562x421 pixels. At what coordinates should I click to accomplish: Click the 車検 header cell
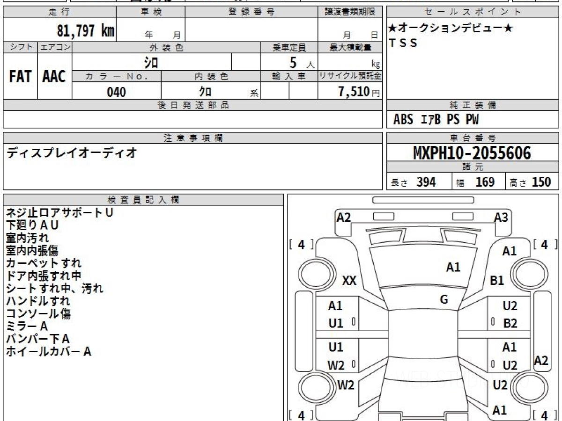151,12
